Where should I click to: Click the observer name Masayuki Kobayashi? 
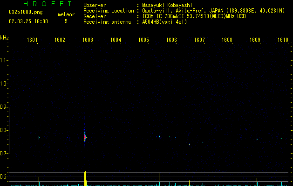tap(167, 5)
